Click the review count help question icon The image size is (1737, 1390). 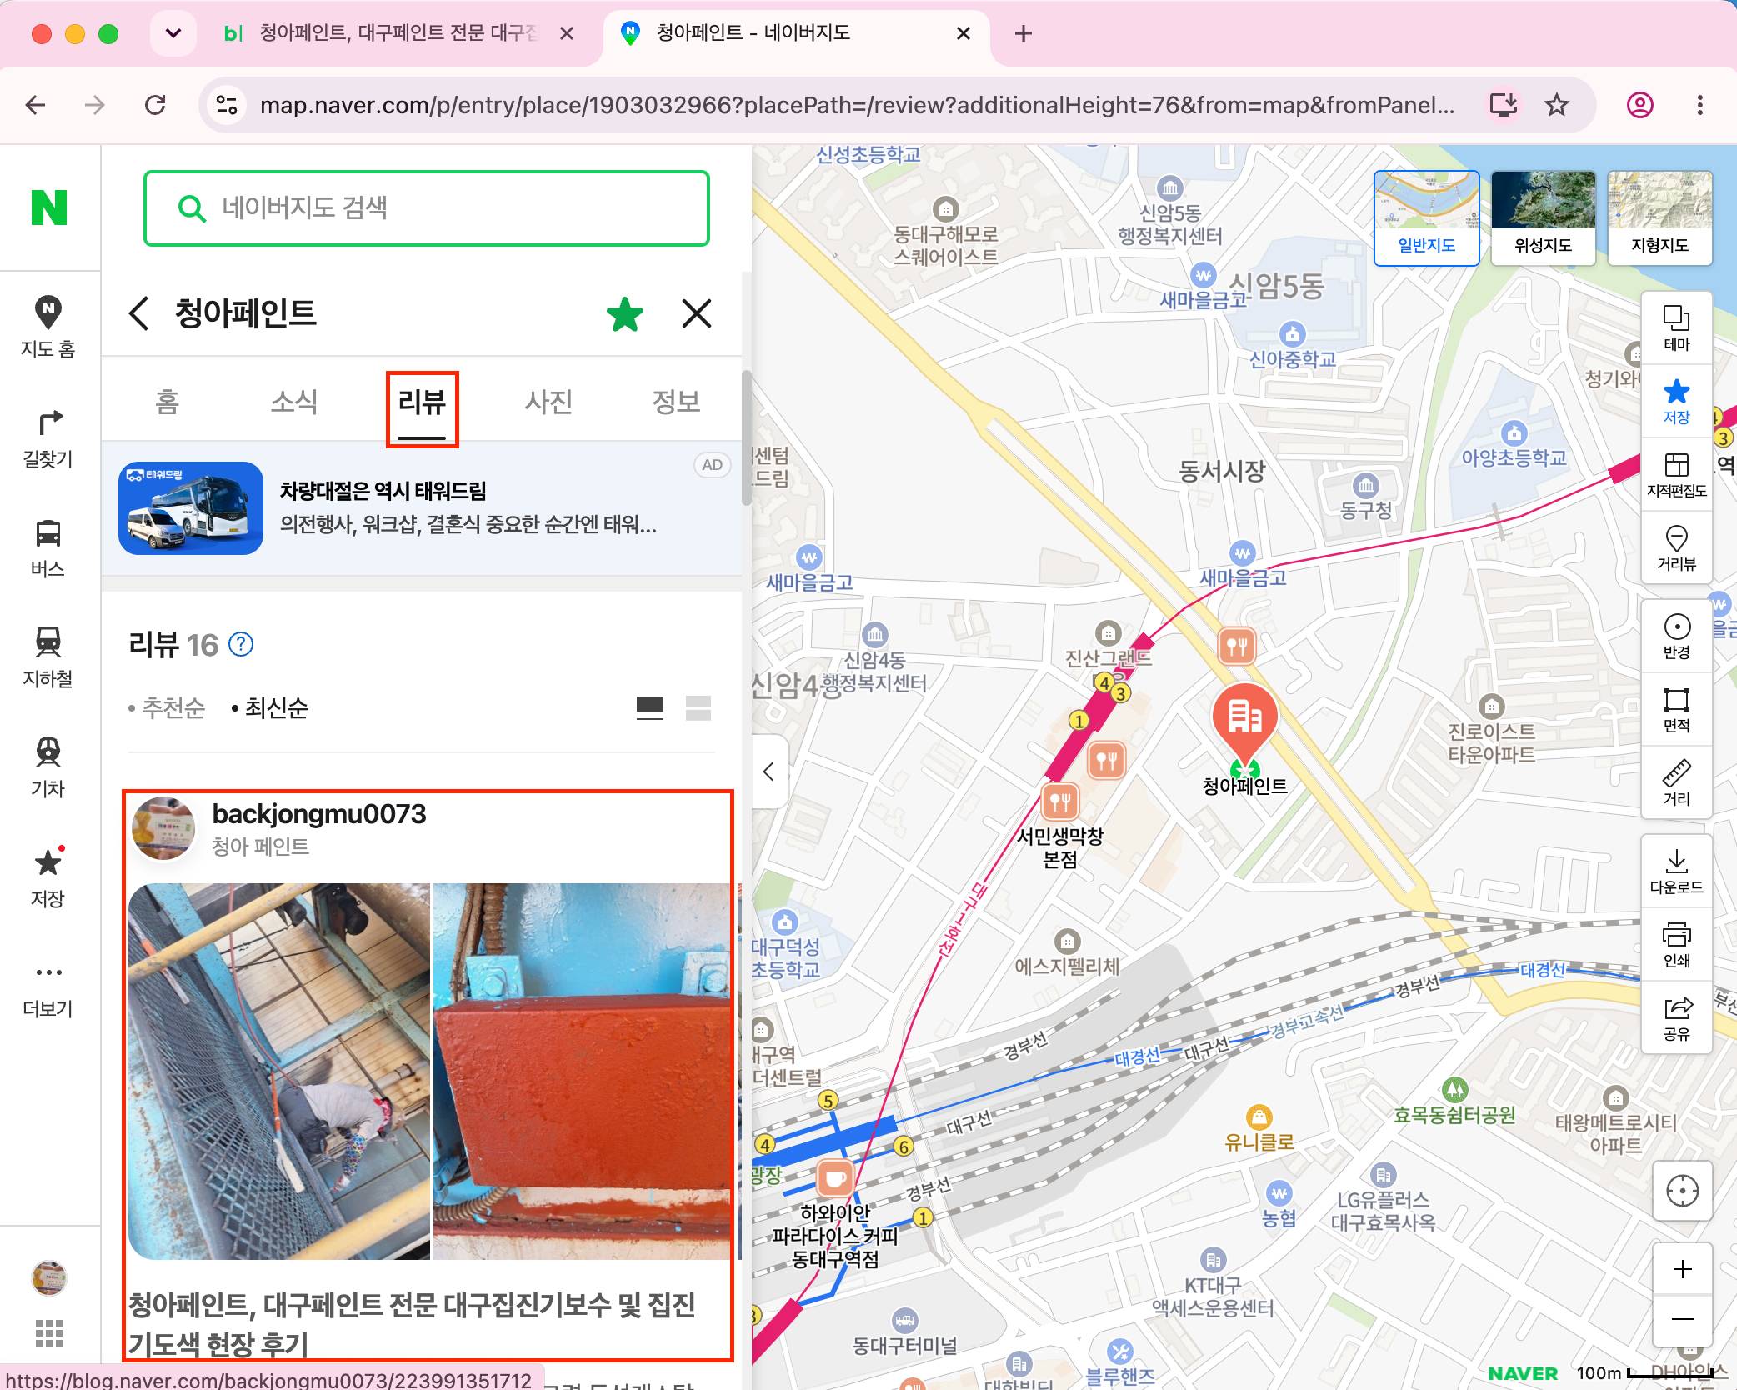tap(241, 644)
